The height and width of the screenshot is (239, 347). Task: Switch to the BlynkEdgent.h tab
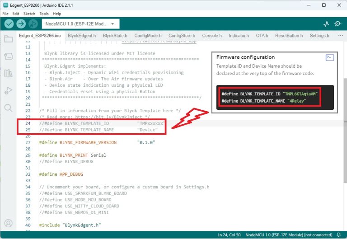click(x=81, y=35)
